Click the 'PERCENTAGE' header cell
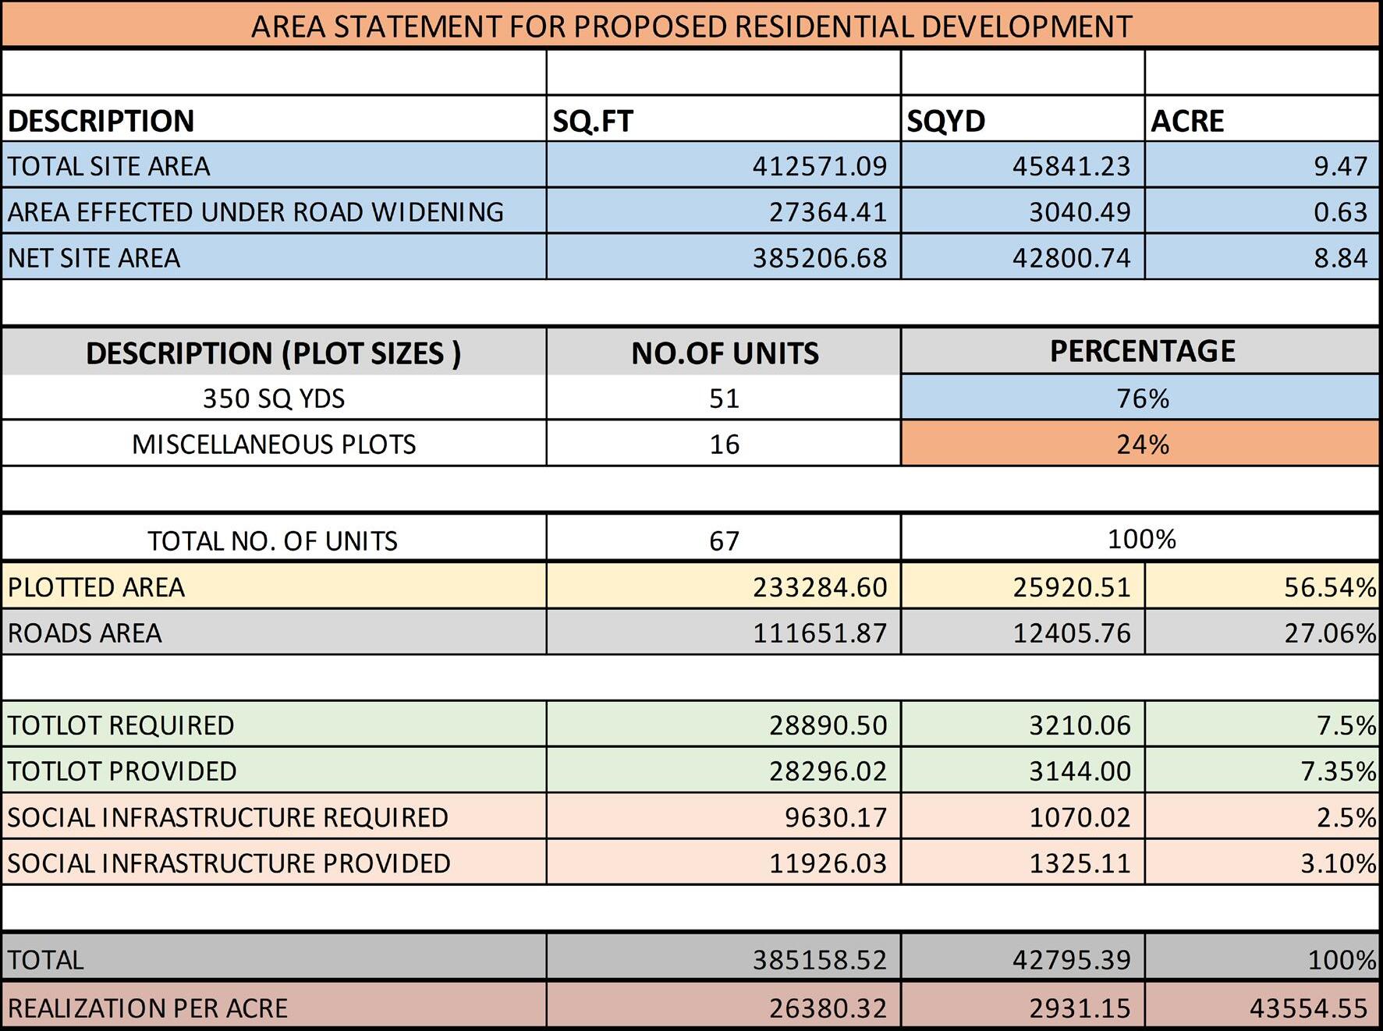This screenshot has height=1031, width=1383. pos(1140,351)
